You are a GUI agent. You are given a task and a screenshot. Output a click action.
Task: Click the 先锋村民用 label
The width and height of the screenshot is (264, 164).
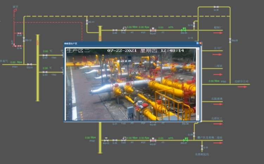202,154
